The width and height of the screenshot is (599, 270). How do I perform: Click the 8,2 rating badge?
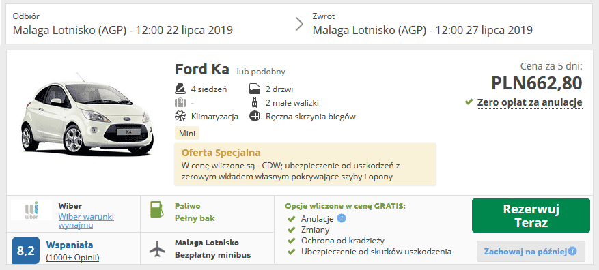26,250
